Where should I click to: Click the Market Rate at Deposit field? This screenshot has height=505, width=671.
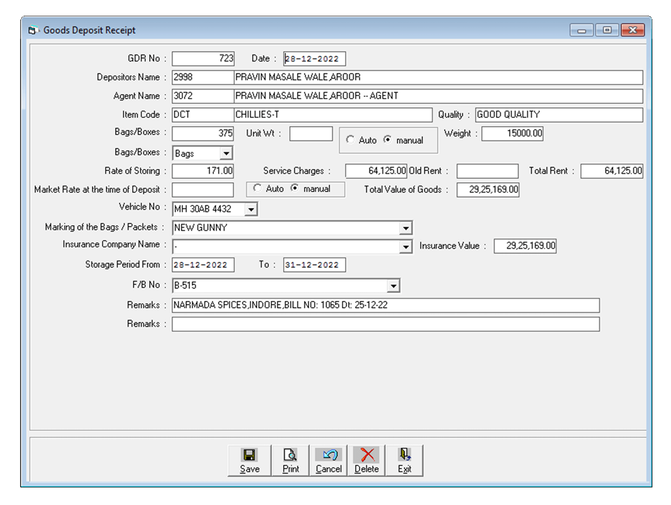[x=203, y=189]
